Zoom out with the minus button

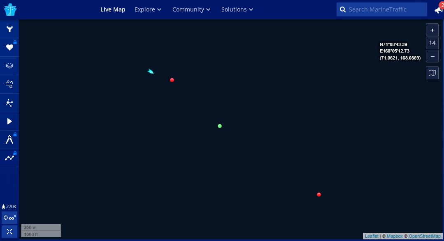[432, 56]
